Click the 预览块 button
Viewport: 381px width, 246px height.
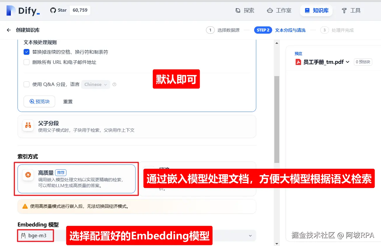coord(39,101)
